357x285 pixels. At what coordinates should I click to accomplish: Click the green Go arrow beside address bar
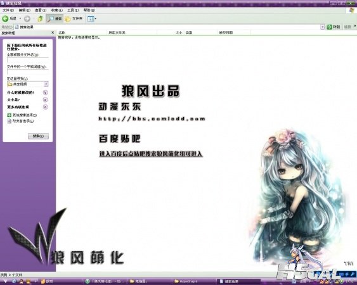[x=329, y=27]
